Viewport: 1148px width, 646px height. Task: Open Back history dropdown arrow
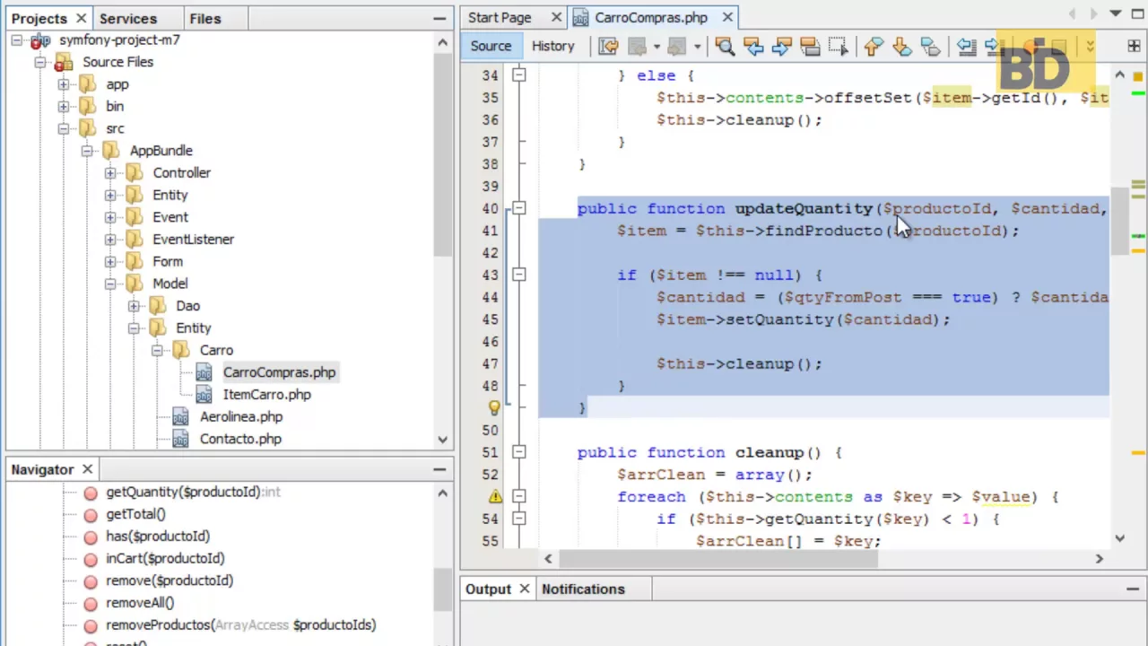(657, 47)
